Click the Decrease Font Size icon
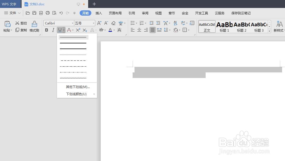This screenshot has height=161, width=285. pos(106,23)
